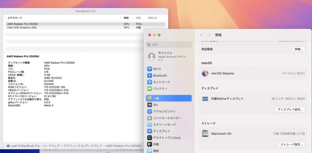
Task: Click the red close window button
Action: click(x=150, y=35)
